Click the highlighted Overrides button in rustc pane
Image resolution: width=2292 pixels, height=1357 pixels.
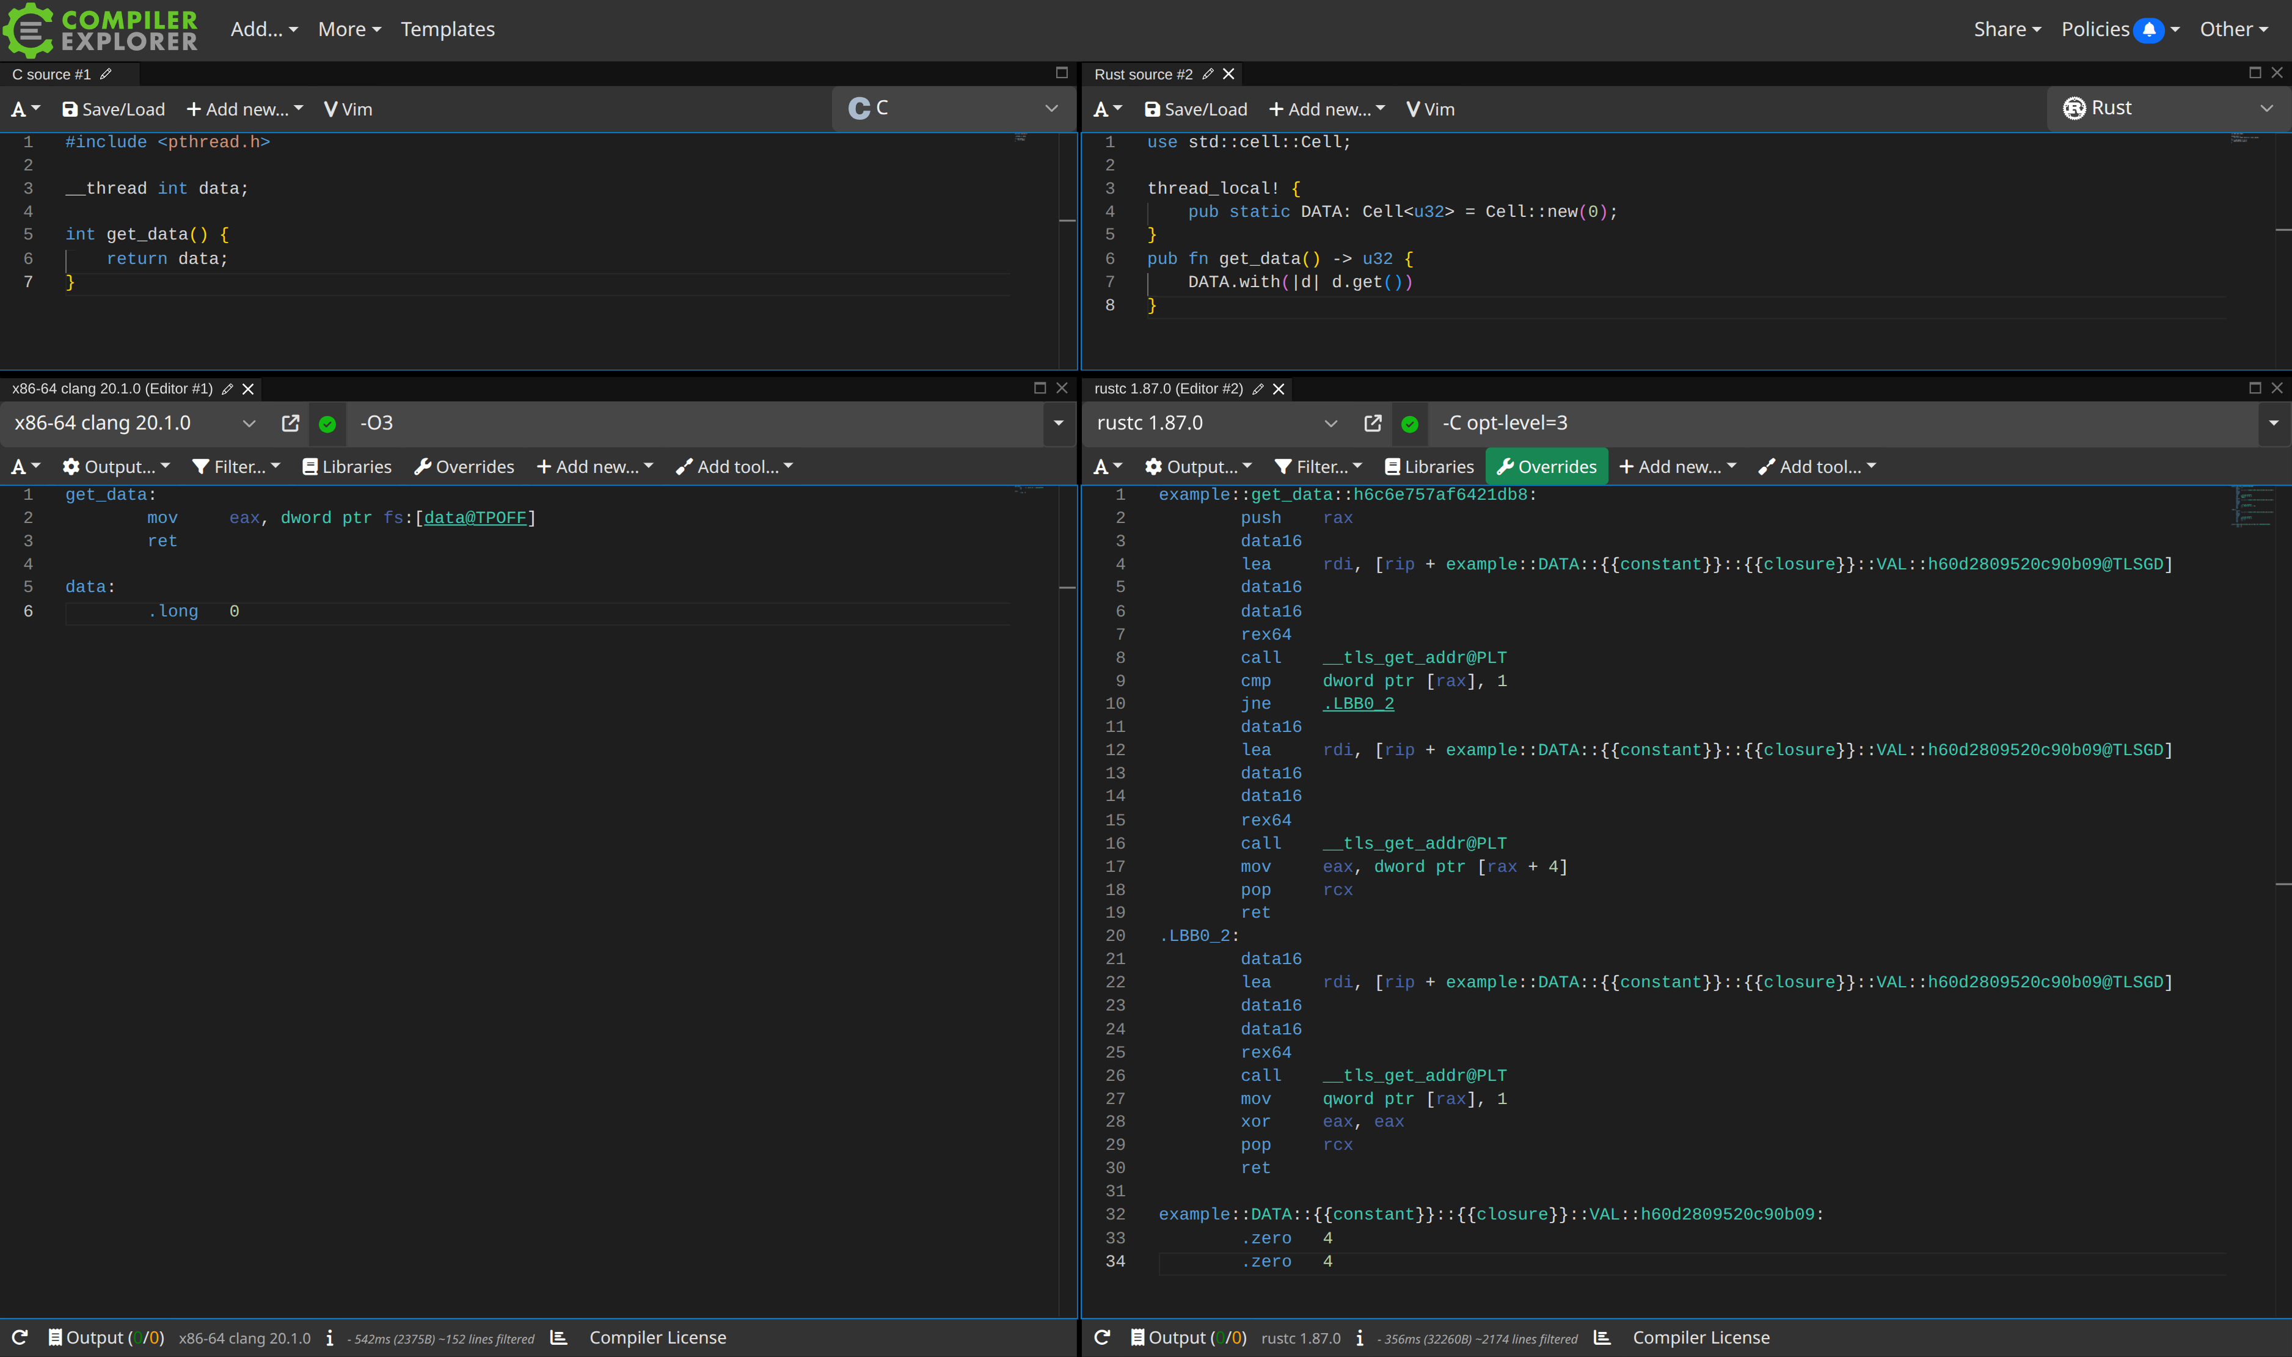pyautogui.click(x=1547, y=467)
